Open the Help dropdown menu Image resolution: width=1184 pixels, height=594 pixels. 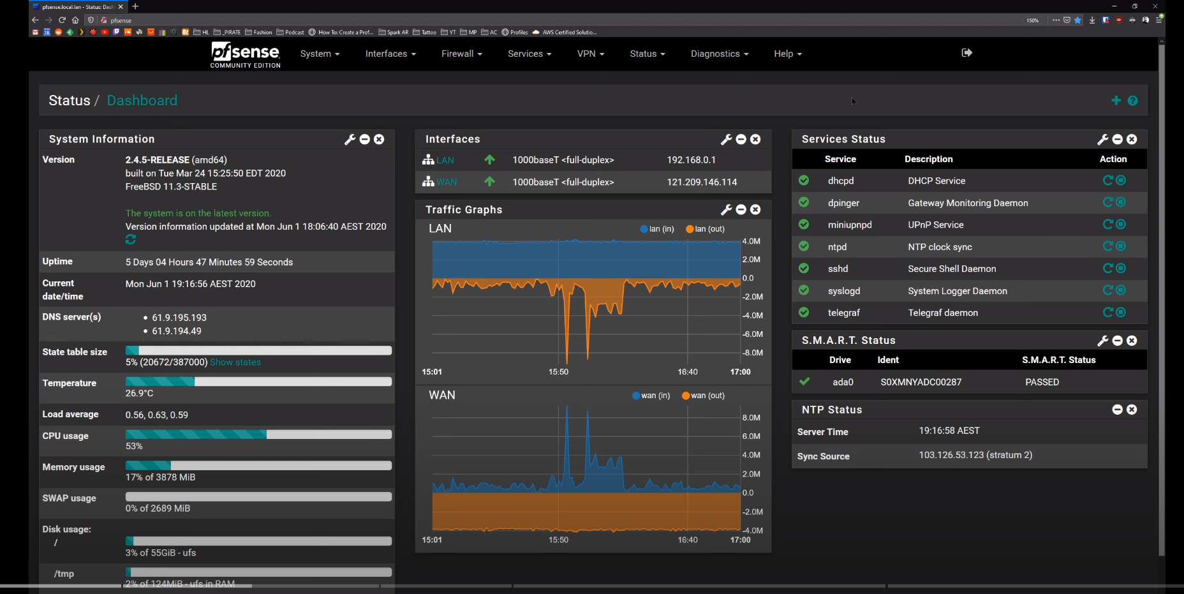pyautogui.click(x=788, y=54)
